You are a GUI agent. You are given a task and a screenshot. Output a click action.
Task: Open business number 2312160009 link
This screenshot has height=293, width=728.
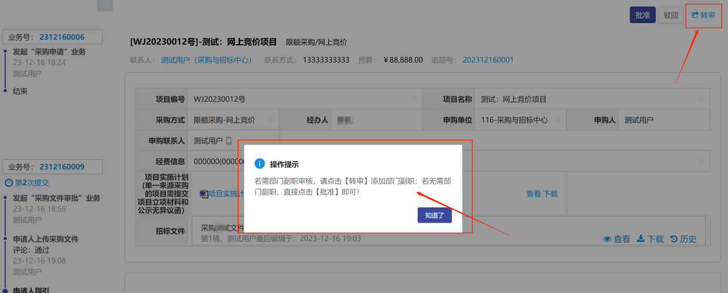[x=62, y=167]
